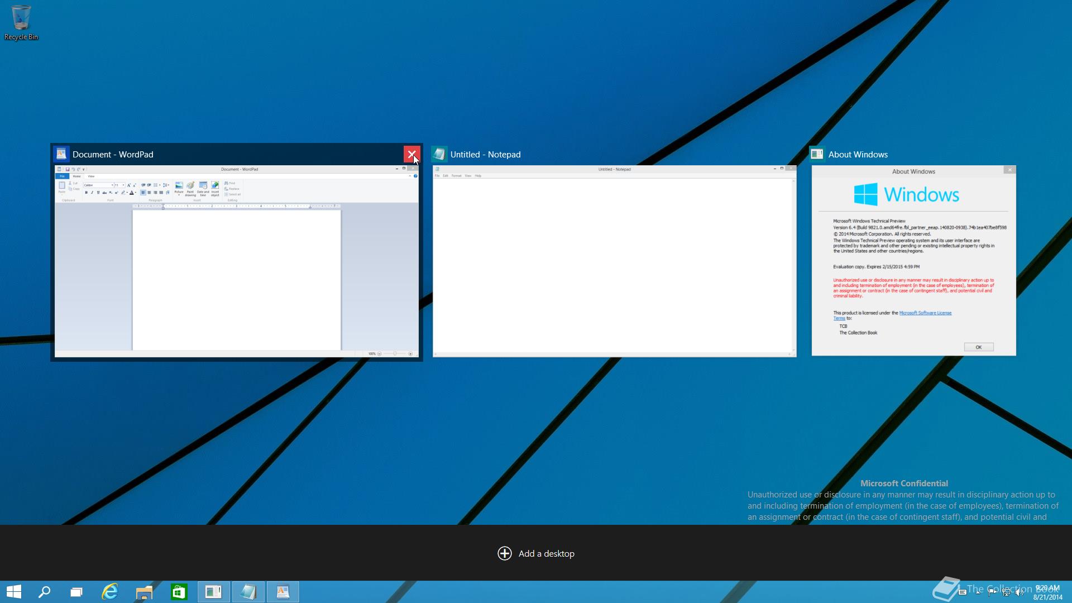1072x603 pixels.
Task: Click the About Windows title icon
Action: coord(817,154)
